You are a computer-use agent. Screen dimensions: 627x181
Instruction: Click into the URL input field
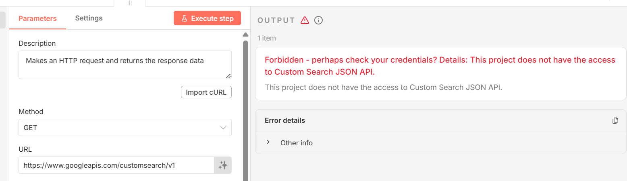116,165
